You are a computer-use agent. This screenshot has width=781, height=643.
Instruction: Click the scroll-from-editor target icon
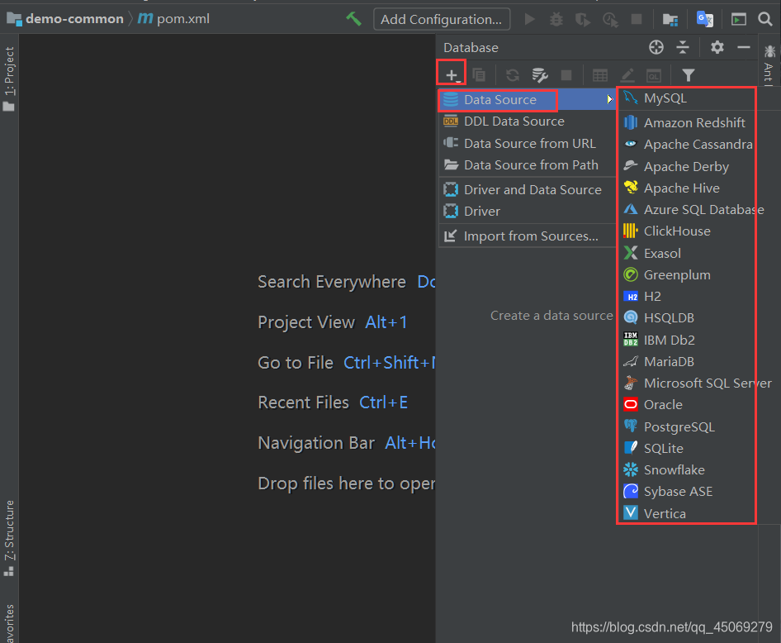click(656, 47)
